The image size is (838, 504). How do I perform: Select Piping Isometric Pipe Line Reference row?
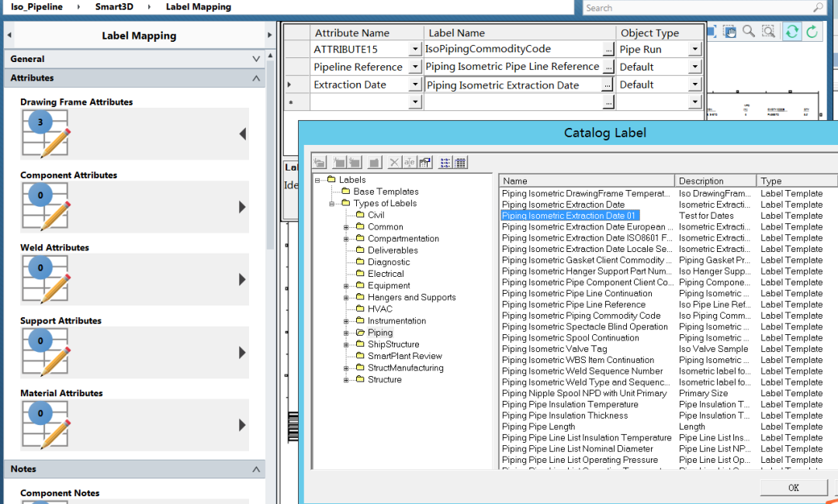(573, 304)
